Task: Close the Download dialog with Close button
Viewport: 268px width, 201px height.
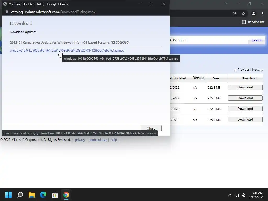Action: pyautogui.click(x=151, y=128)
